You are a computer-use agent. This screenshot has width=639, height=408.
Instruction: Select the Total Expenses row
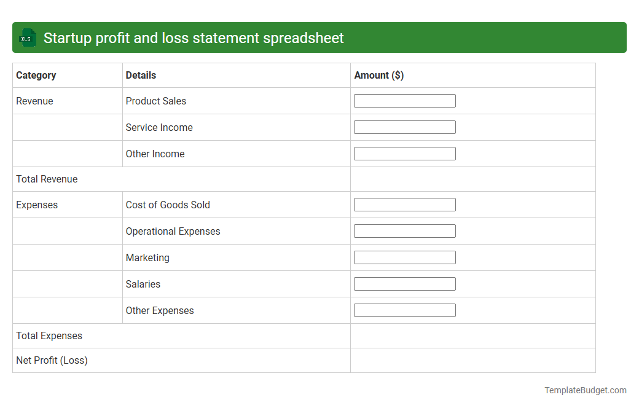click(x=49, y=335)
